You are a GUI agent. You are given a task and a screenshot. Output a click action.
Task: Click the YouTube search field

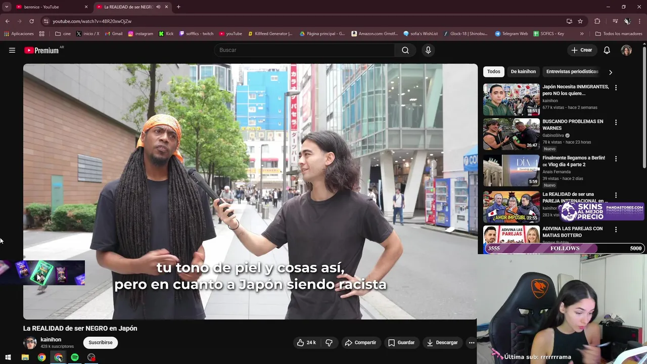(x=305, y=50)
